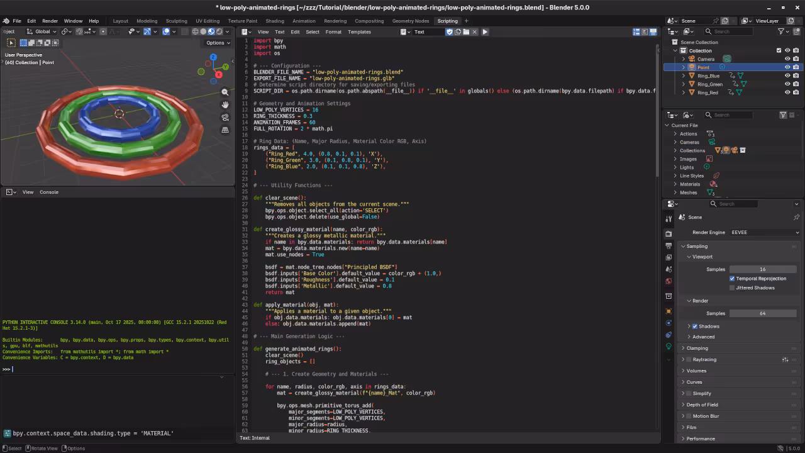Open the Format menu in text editor
The width and height of the screenshot is (805, 453).
point(333,31)
